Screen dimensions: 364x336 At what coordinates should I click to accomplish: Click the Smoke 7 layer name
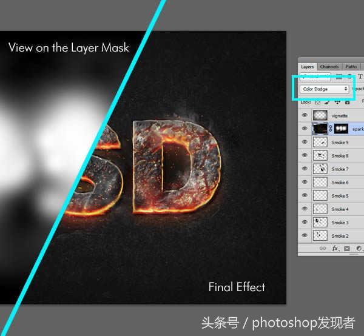click(340, 169)
